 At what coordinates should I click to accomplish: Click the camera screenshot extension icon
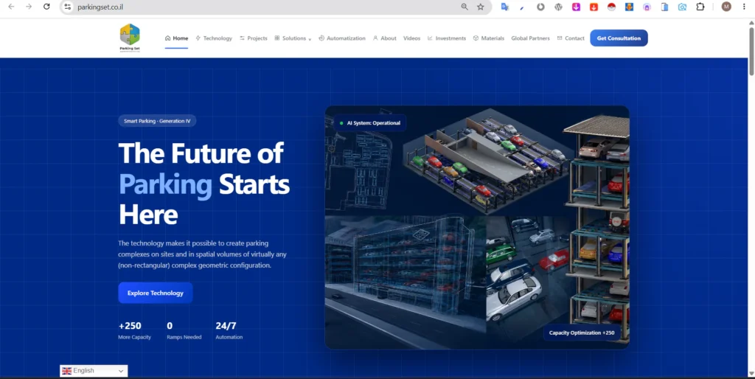682,7
